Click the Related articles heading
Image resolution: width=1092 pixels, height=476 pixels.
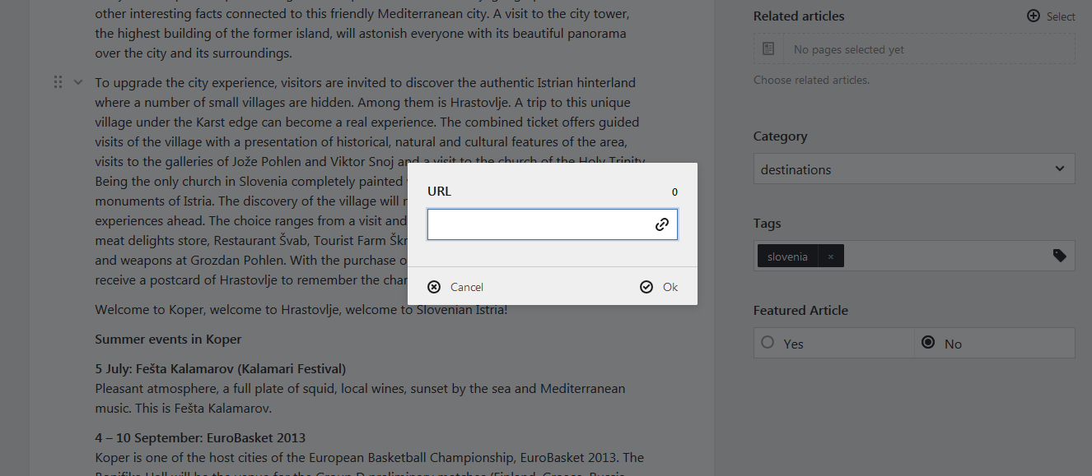coord(799,16)
